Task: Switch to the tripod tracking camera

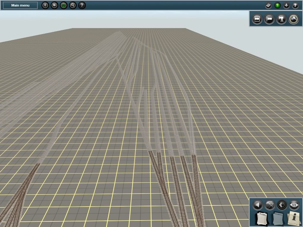Action: pos(281,19)
